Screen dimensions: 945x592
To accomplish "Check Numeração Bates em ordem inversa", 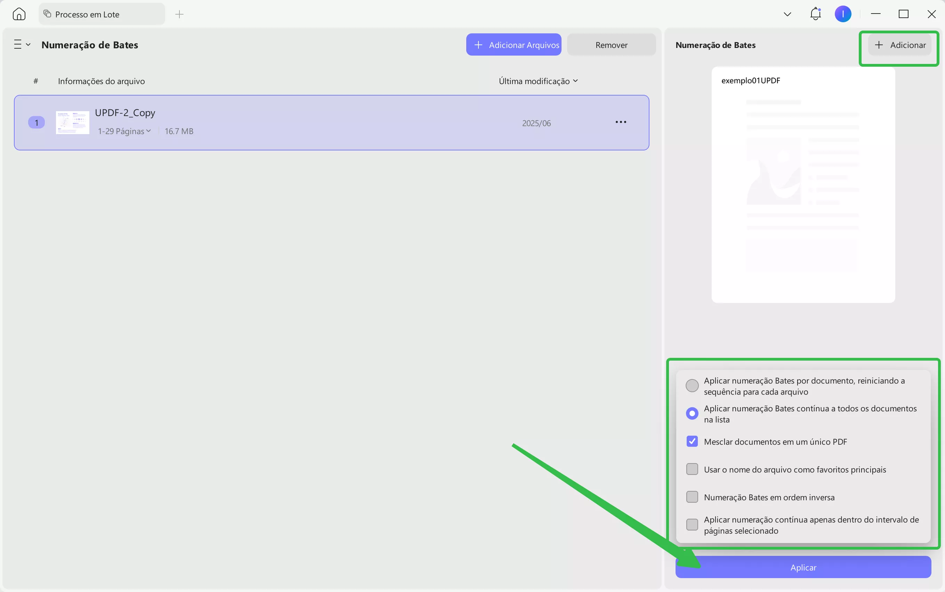I will (692, 497).
